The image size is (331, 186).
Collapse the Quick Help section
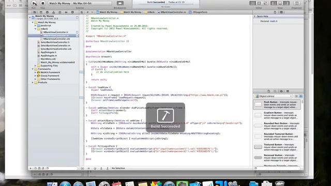[254, 16]
